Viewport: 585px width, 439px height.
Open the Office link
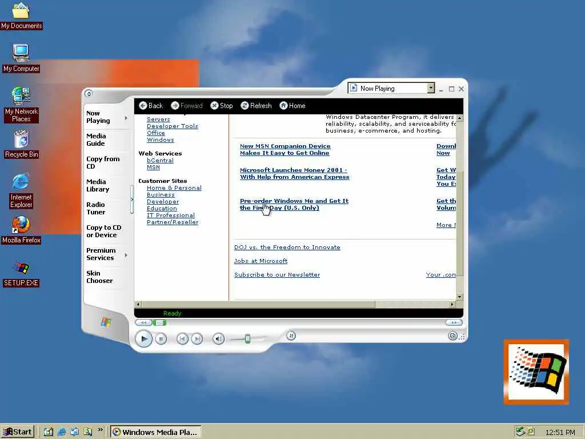coord(156,133)
